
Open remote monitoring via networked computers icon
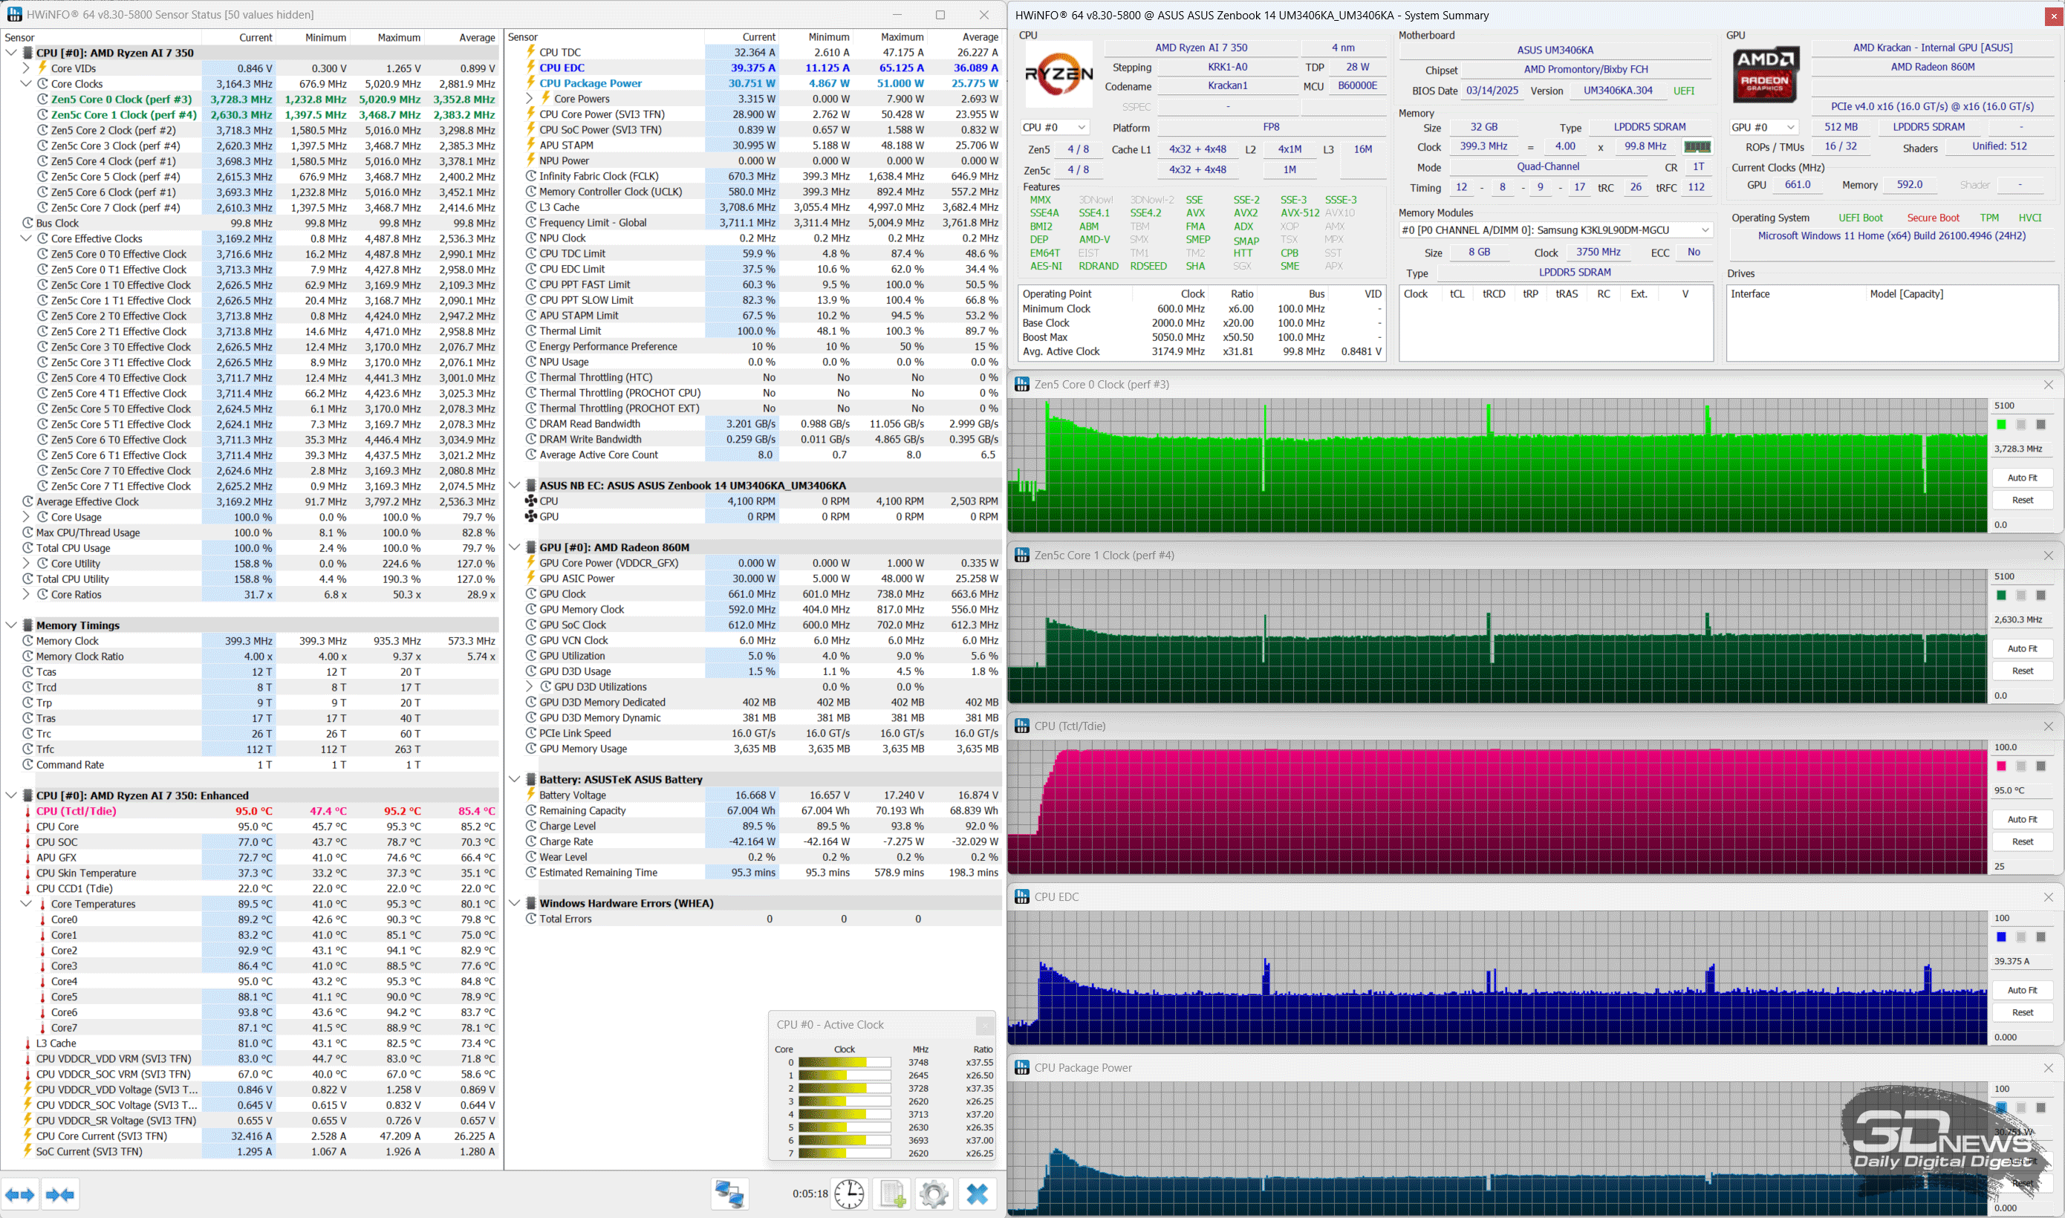[729, 1193]
